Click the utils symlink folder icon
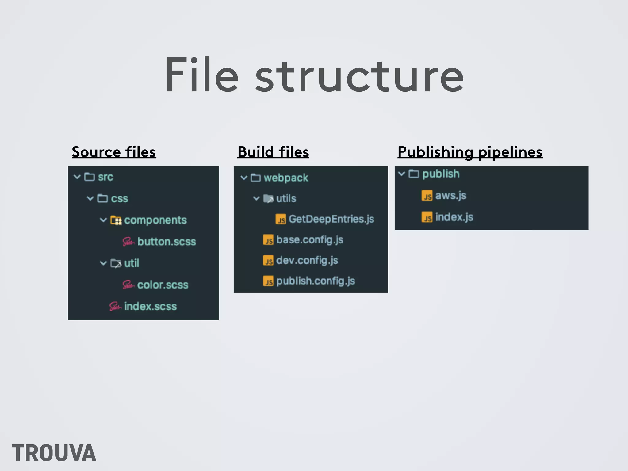 pyautogui.click(x=268, y=199)
